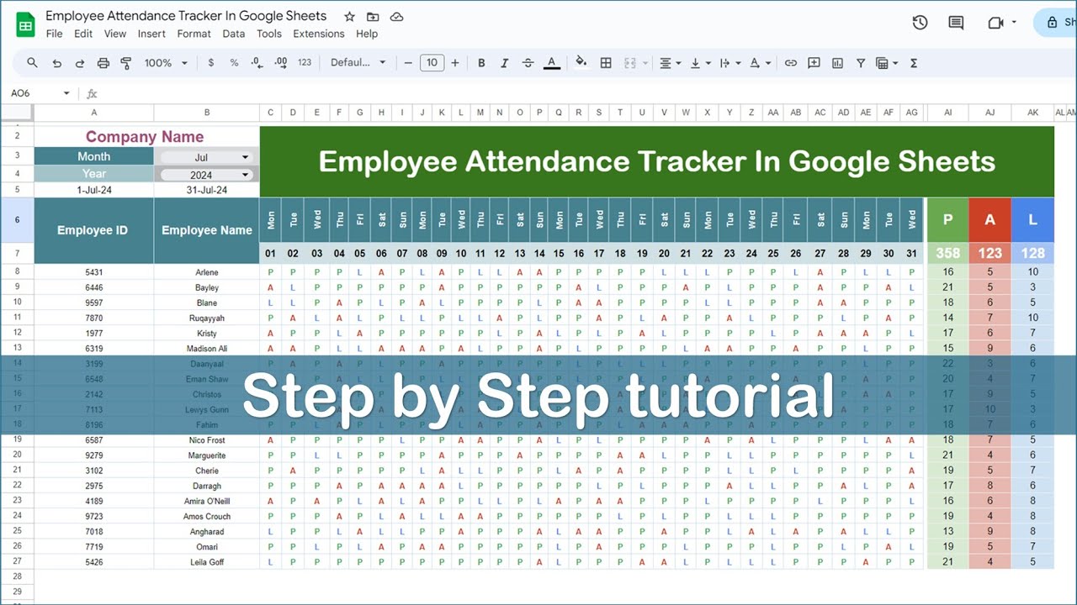1077x605 pixels.
Task: Print the spreadsheet
Action: pos(103,63)
